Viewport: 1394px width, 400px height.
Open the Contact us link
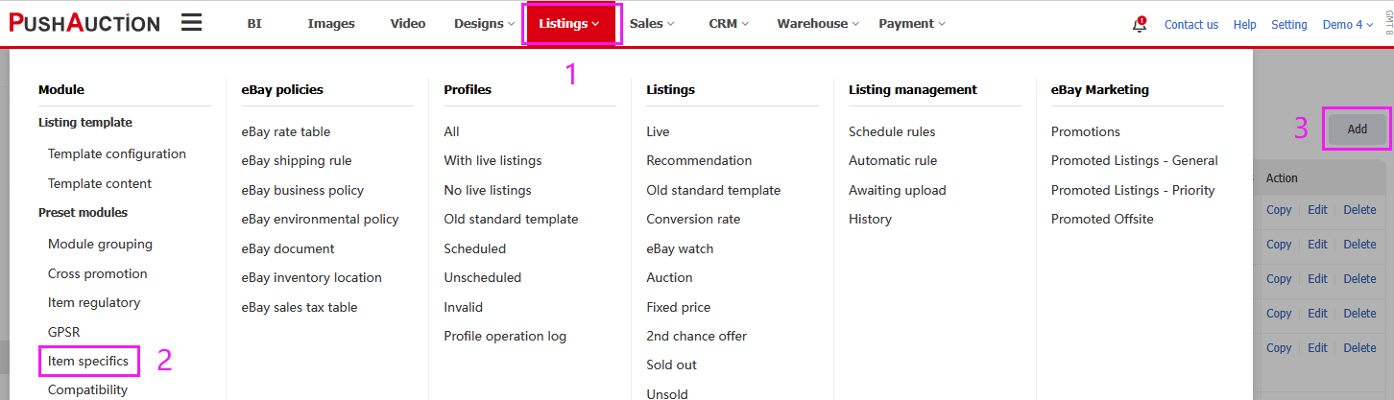point(1191,25)
